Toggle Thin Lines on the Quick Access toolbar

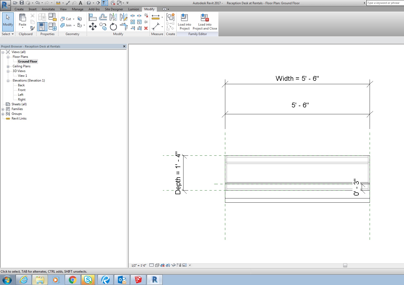coord(105,3)
